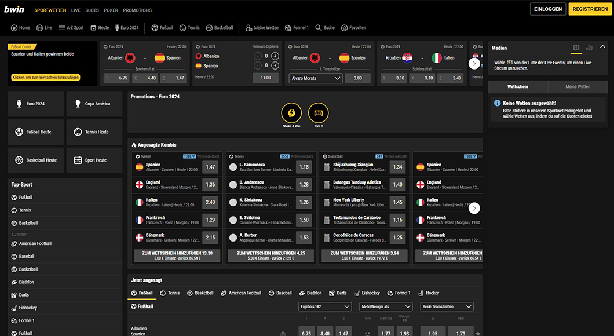
Task: Switch to the SPORTWETTEN menu
Action: pyautogui.click(x=50, y=10)
